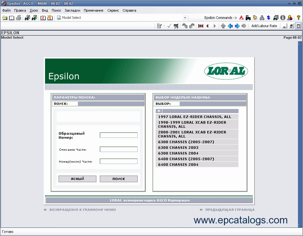Click the grey double right arrow icon
This screenshot has width=303, height=236.
coord(244,26)
